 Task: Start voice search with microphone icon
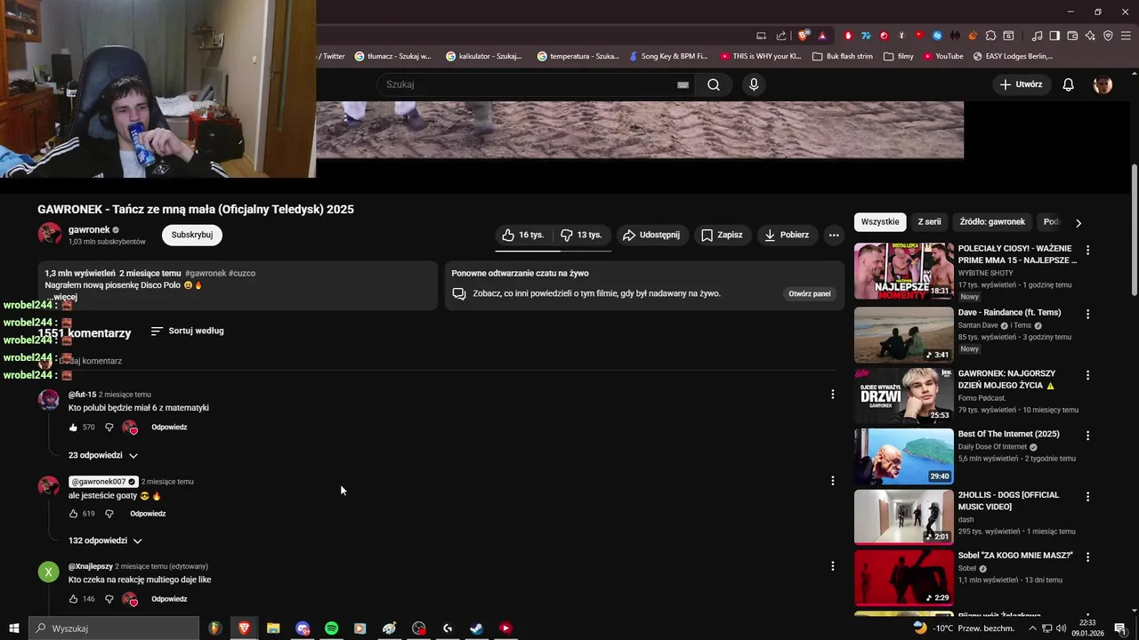tap(754, 84)
